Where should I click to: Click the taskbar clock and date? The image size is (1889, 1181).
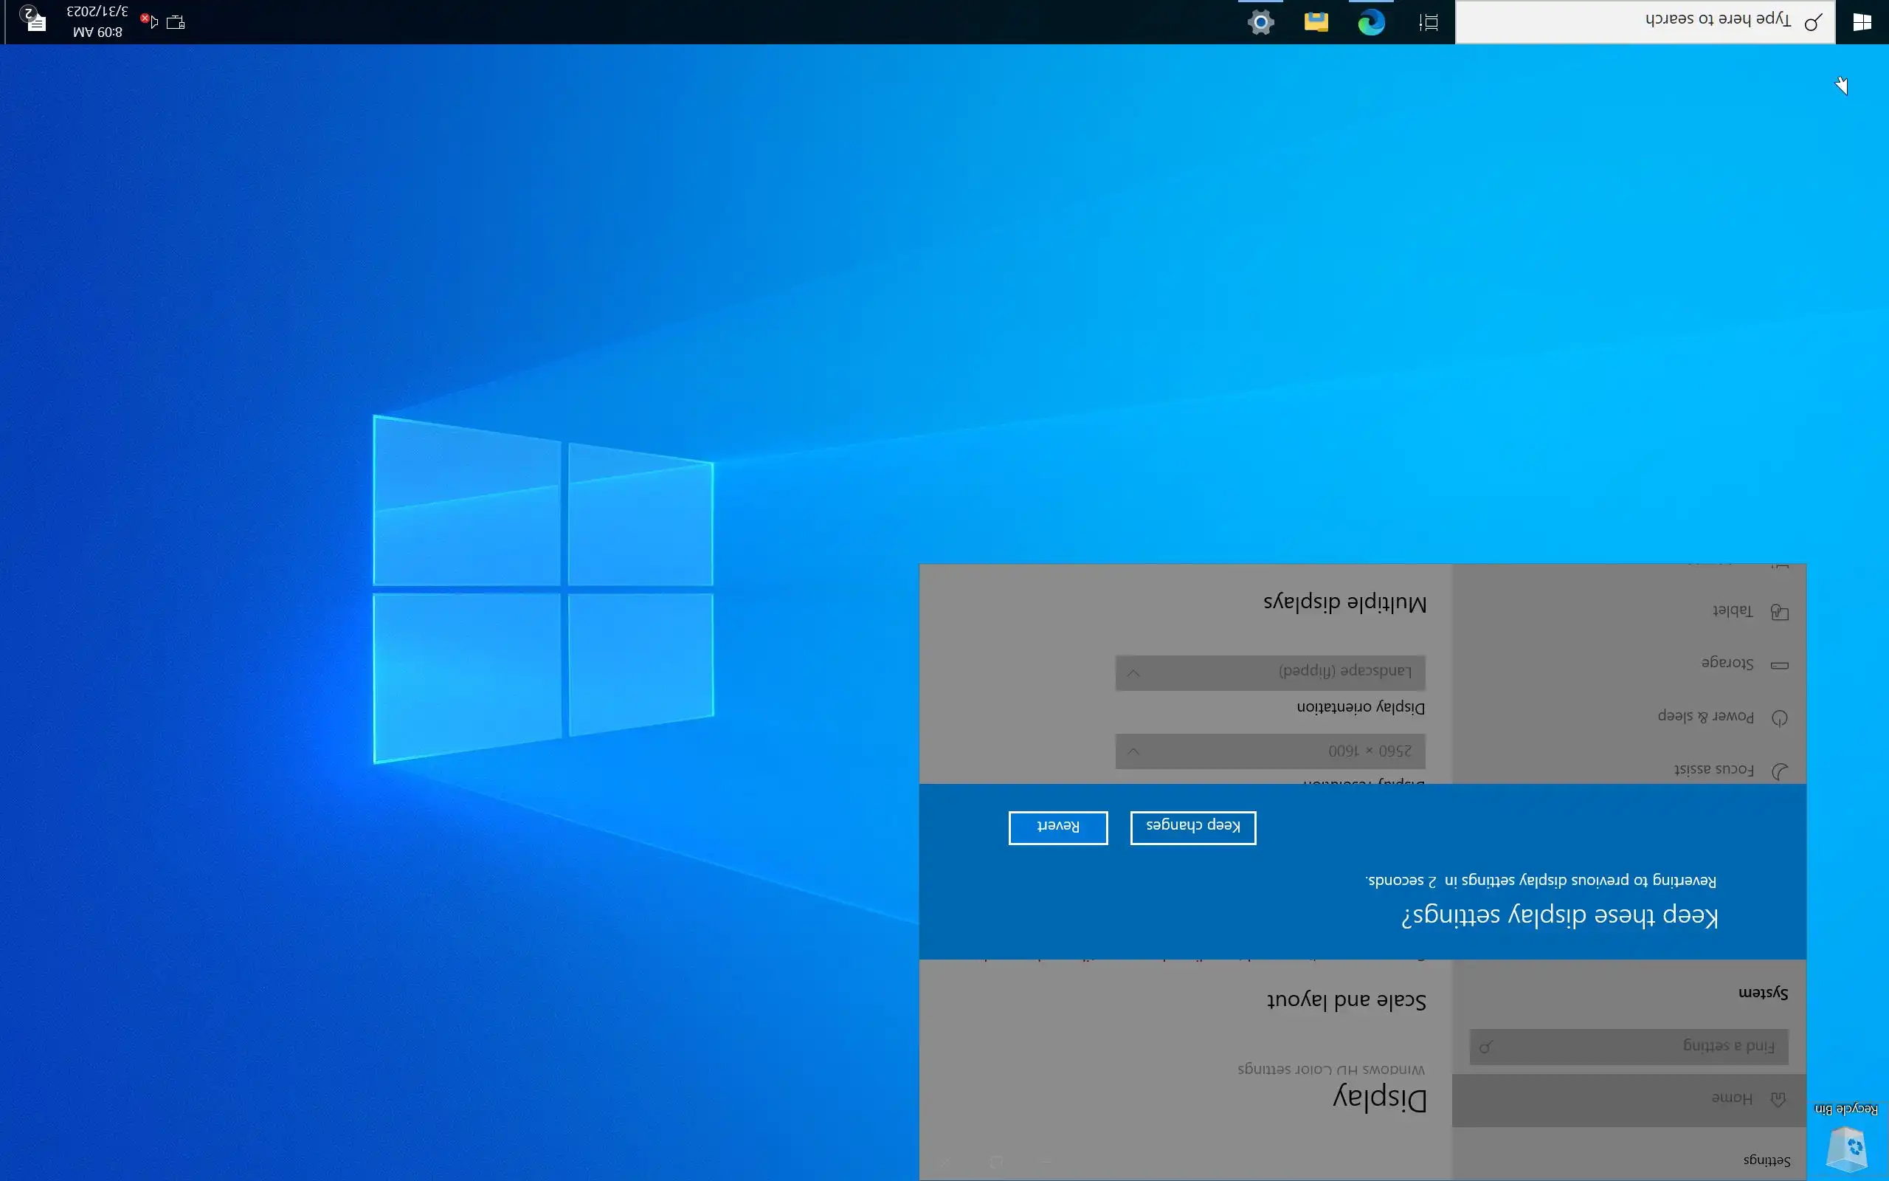tap(97, 22)
